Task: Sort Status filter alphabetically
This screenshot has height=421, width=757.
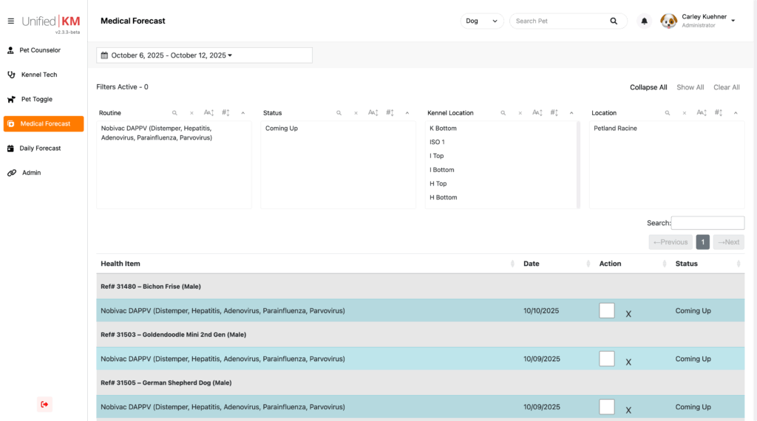Action: click(x=373, y=113)
